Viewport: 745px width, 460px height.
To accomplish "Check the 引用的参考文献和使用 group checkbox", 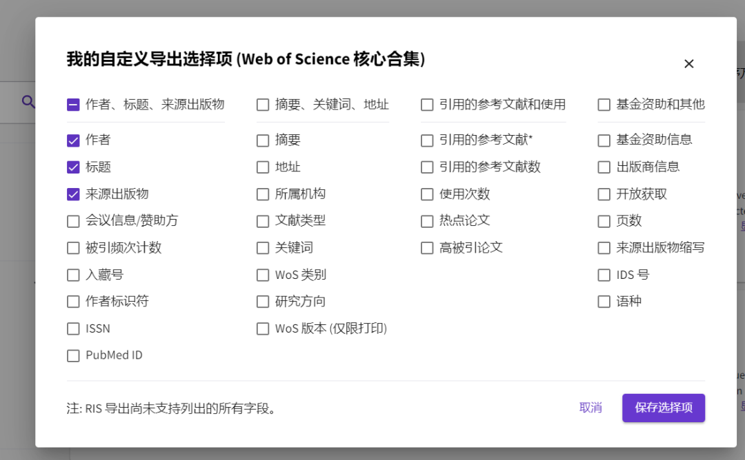I will pos(427,105).
